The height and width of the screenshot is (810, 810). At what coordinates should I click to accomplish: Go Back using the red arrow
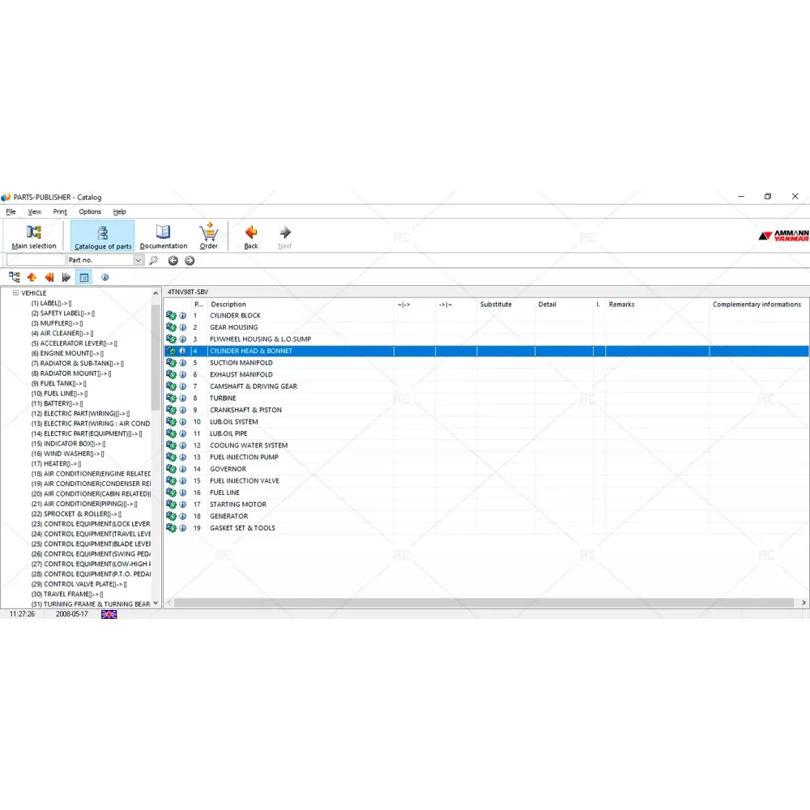251,235
